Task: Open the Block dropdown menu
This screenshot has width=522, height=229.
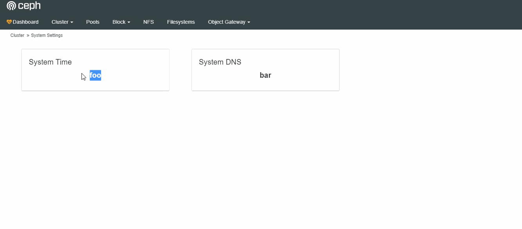Action: 121,22
